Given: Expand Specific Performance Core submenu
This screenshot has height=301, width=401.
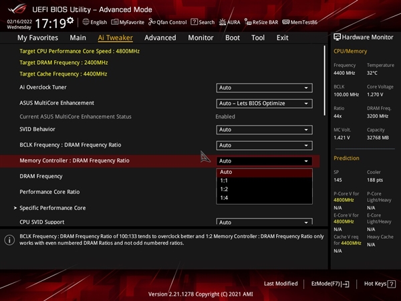Looking at the screenshot, I should pyautogui.click(x=53, y=208).
